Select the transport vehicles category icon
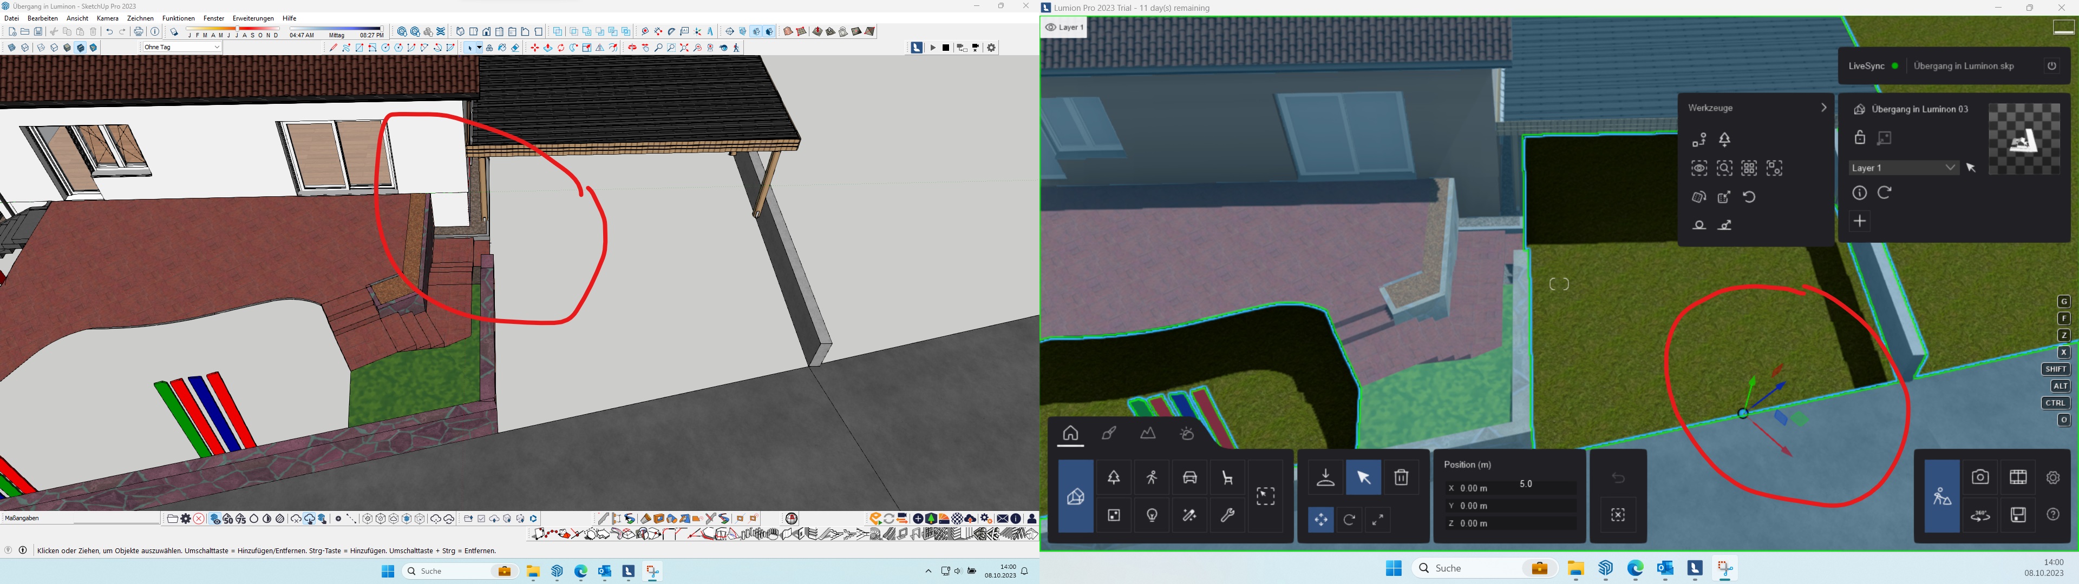 1189,477
